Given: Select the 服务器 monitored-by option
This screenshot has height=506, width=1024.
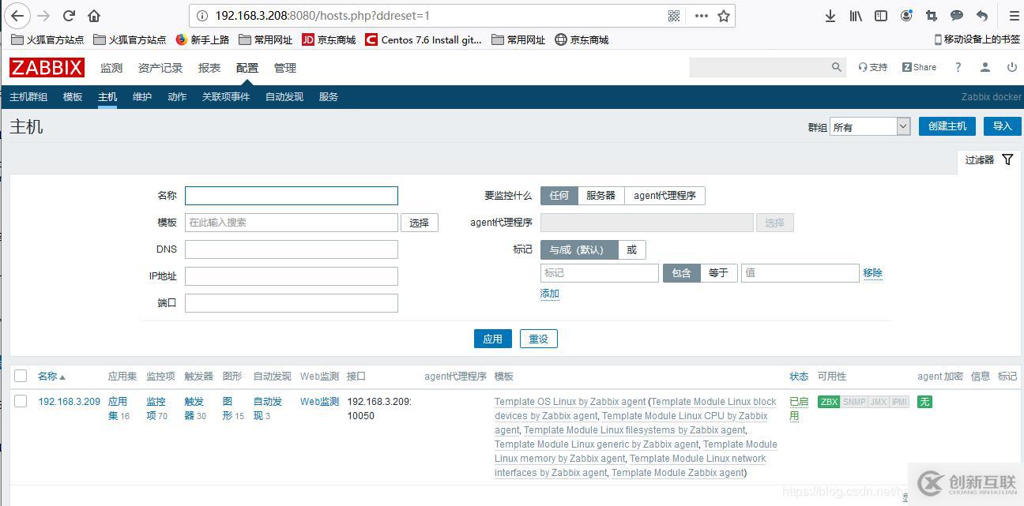Looking at the screenshot, I should click(601, 196).
